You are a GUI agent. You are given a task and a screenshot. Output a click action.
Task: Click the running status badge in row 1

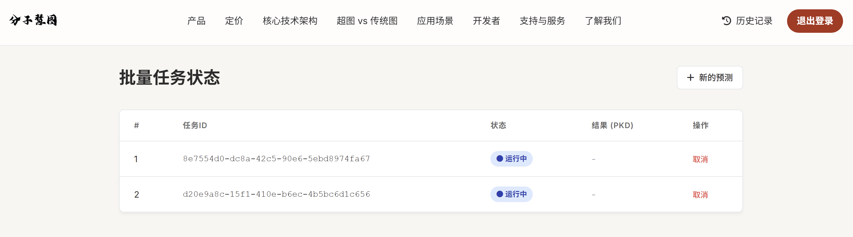(511, 159)
